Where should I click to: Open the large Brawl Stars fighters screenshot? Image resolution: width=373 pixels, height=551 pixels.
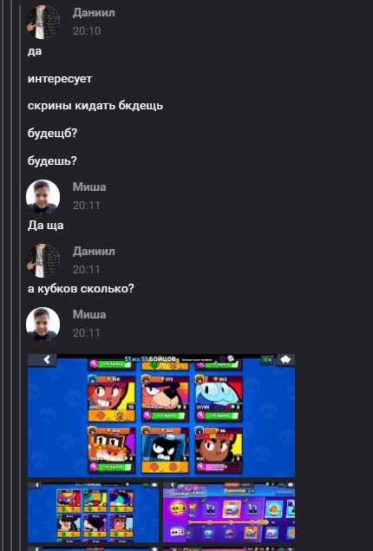click(161, 416)
